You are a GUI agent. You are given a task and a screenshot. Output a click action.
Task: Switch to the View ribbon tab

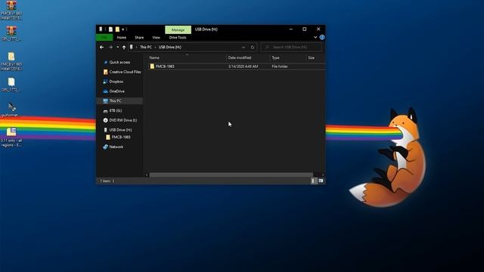click(x=157, y=37)
